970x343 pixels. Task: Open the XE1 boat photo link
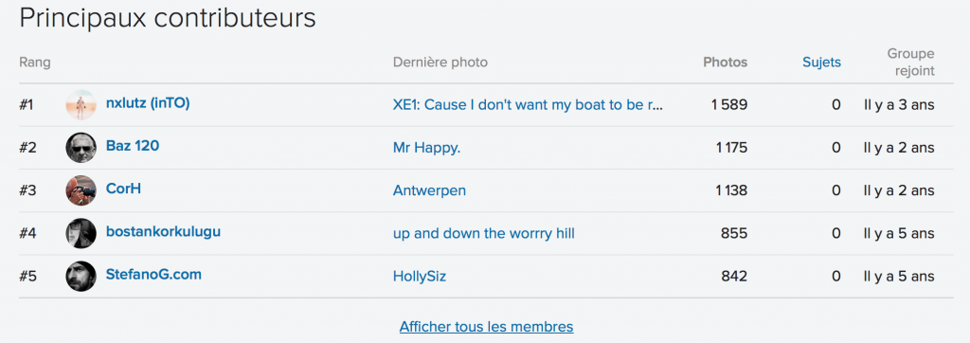coord(528,104)
